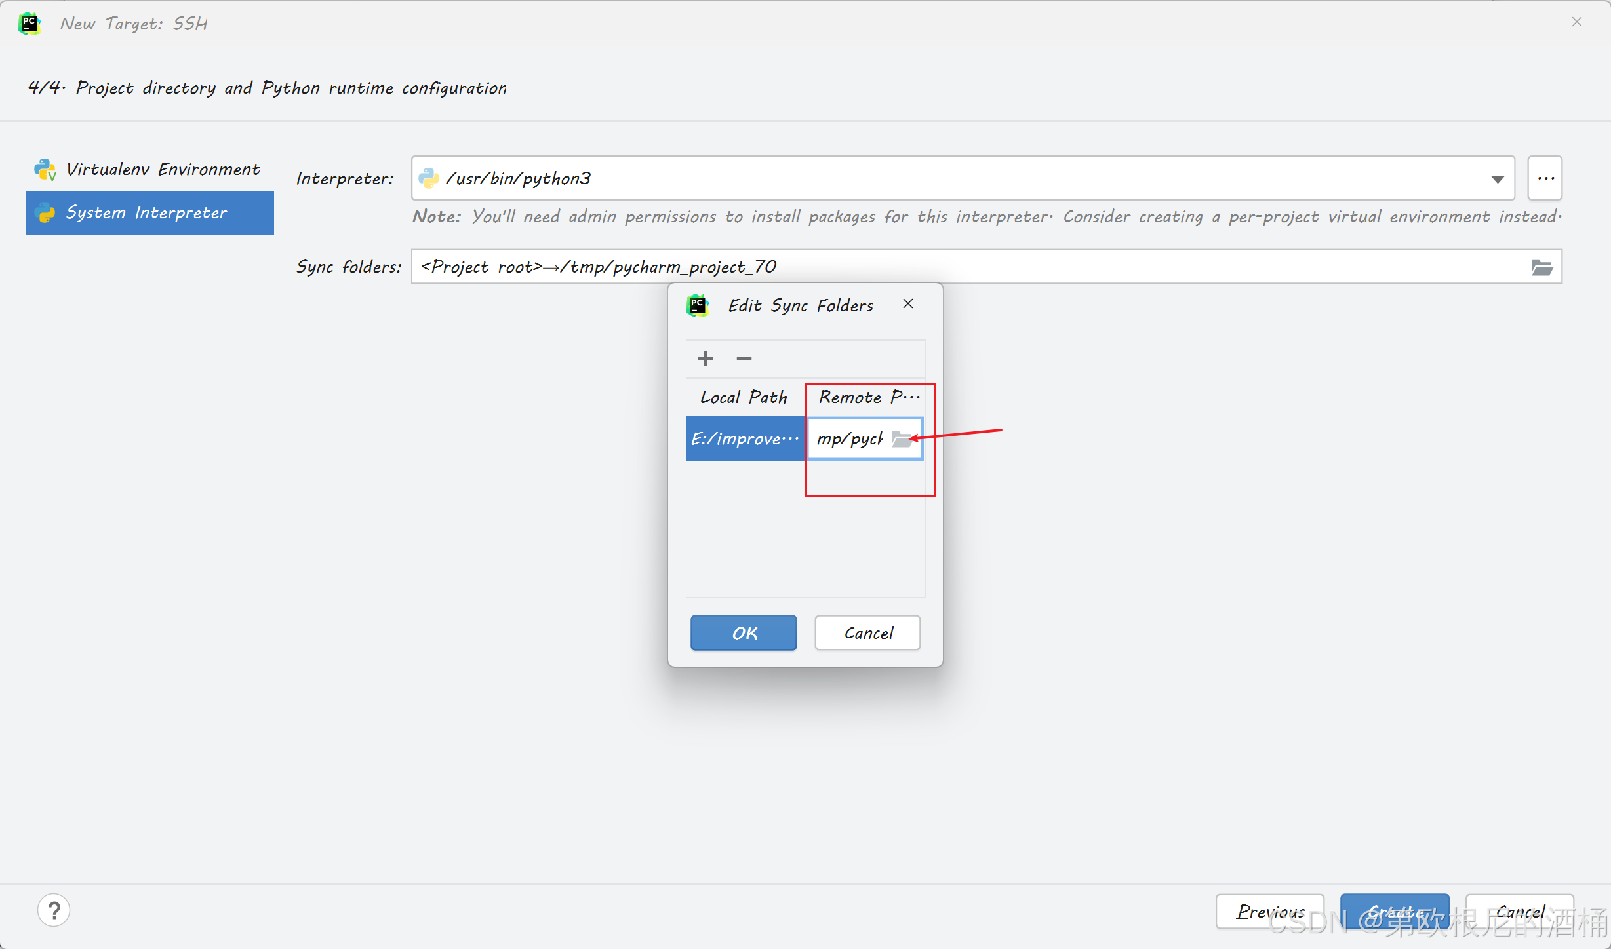
Task: Open the help question mark button
Action: pyautogui.click(x=54, y=910)
